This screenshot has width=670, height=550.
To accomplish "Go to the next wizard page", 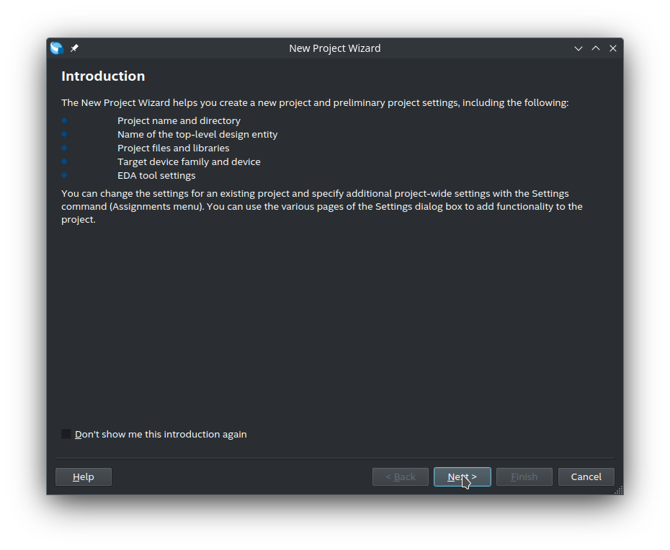I will (x=463, y=477).
